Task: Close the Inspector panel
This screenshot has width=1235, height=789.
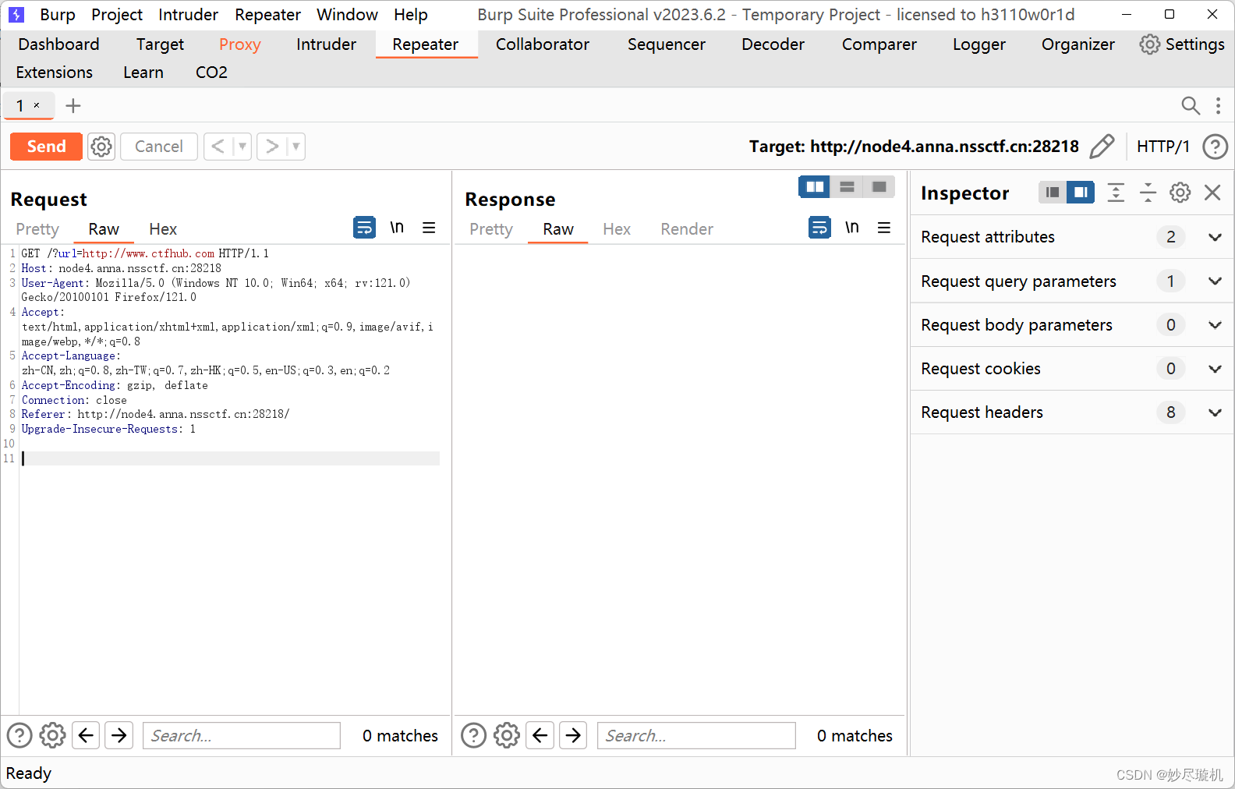Action: pos(1212,193)
